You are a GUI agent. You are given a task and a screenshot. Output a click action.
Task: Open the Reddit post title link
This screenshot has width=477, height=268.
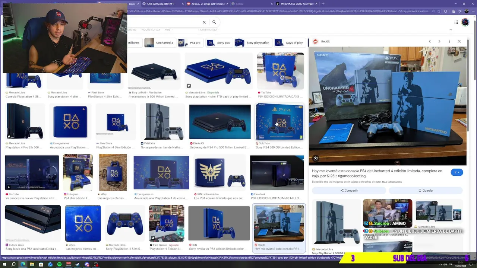click(x=377, y=173)
